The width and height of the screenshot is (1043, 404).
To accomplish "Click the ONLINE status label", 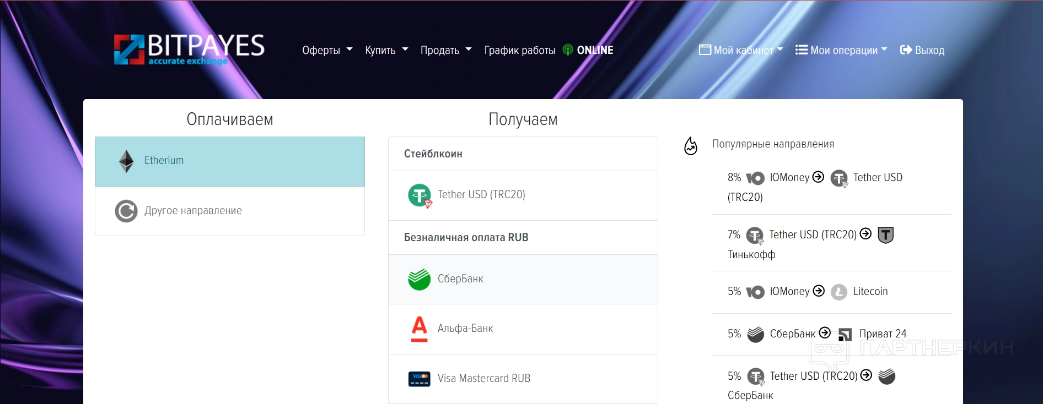I will tap(595, 50).
